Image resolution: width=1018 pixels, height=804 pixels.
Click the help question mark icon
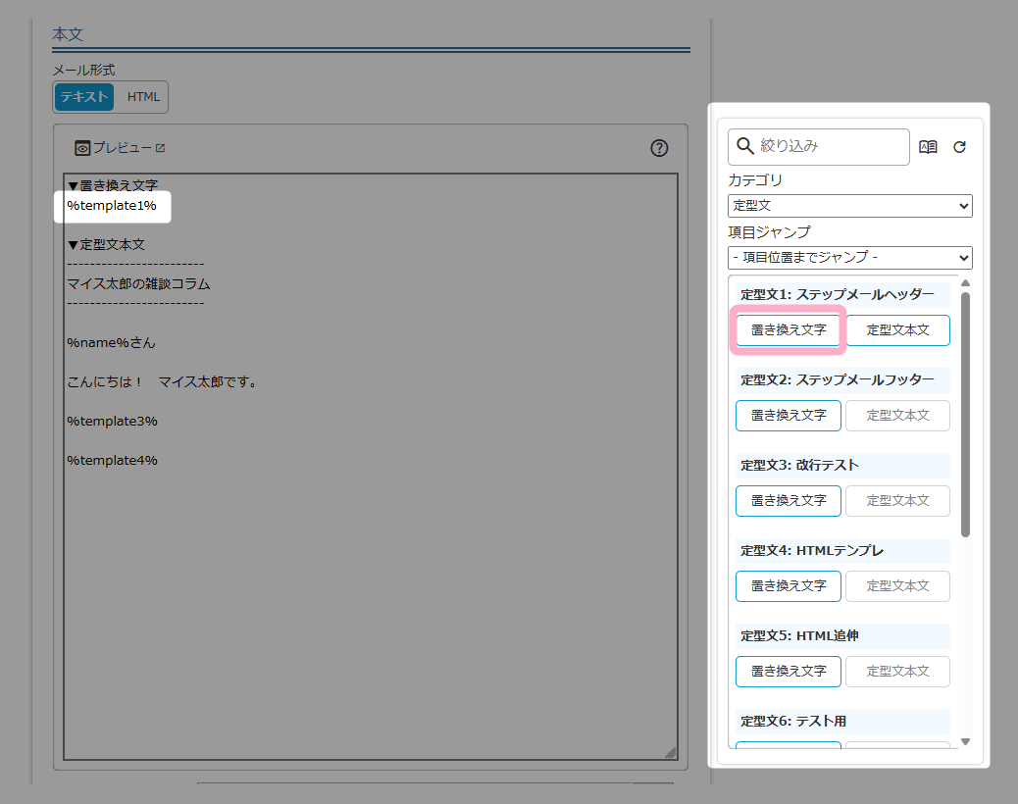(x=659, y=148)
